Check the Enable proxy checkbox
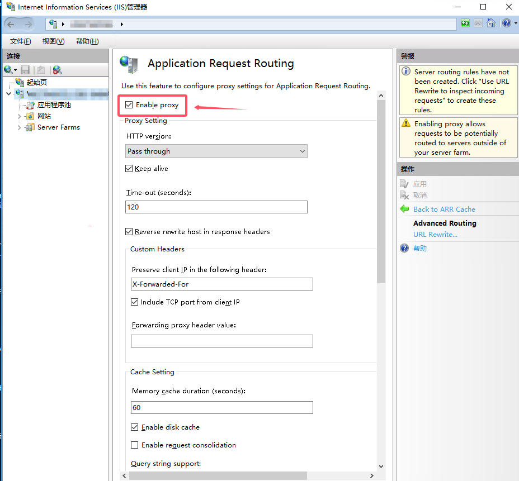The height and width of the screenshot is (481, 519). coord(129,105)
